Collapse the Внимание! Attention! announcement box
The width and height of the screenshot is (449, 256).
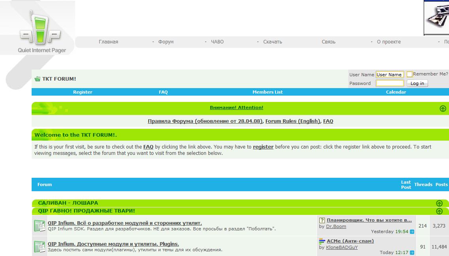tap(443, 109)
